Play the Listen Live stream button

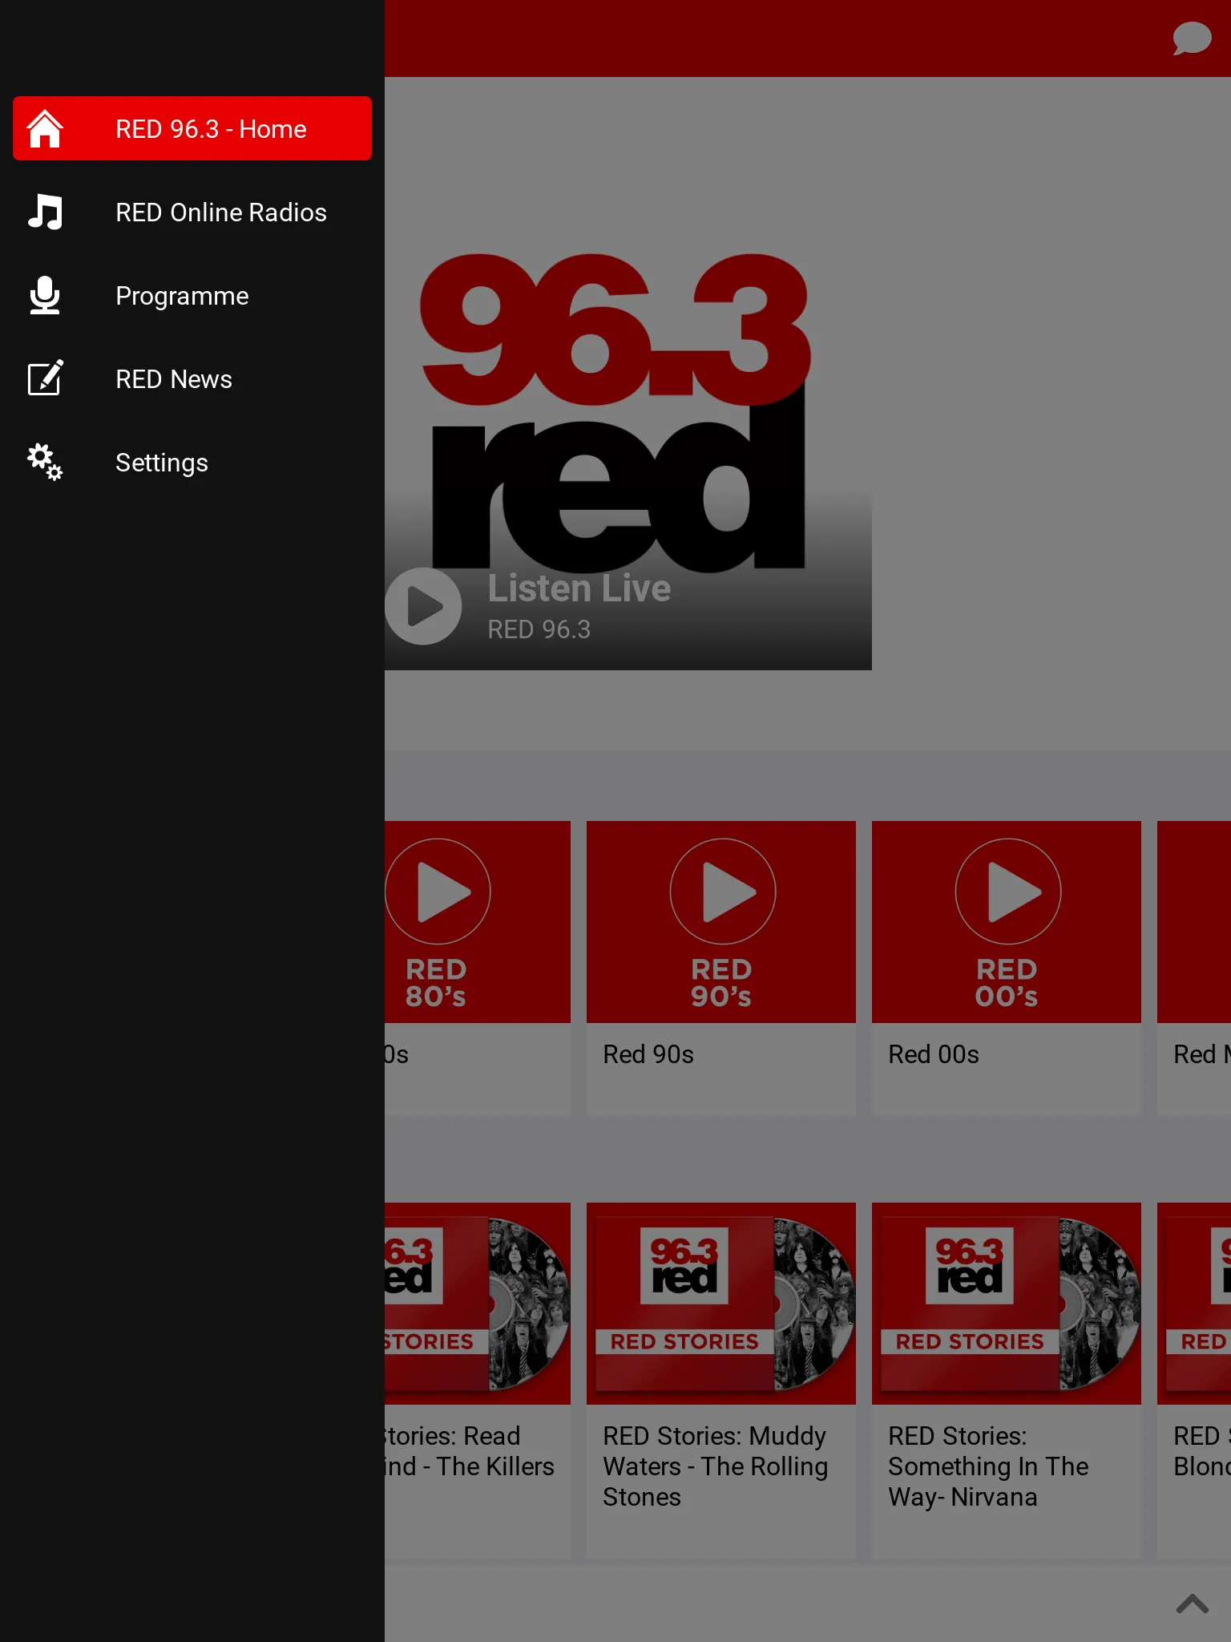[423, 606]
